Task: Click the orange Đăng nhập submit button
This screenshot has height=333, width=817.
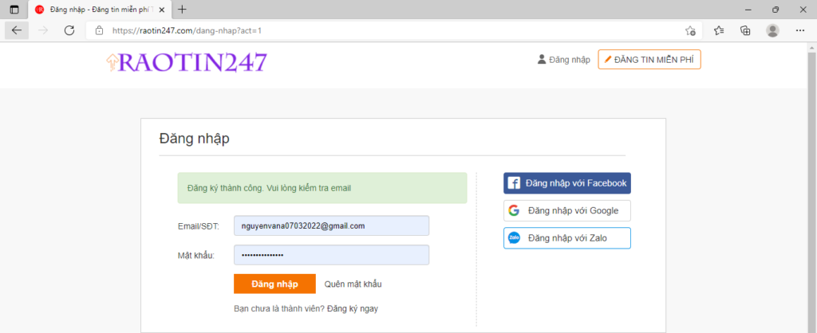Action: (x=274, y=284)
